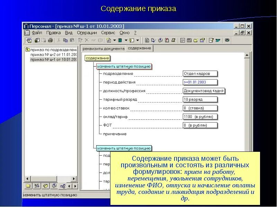Click the yellow folder bottom panel tab
The image size is (277, 207).
click(x=28, y=186)
